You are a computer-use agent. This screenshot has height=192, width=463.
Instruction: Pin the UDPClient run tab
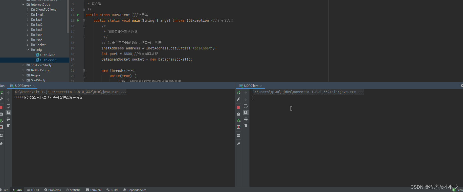238,144
